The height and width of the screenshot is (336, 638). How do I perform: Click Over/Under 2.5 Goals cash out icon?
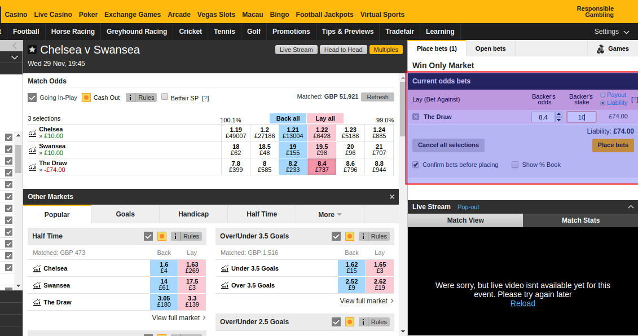tap(350, 322)
